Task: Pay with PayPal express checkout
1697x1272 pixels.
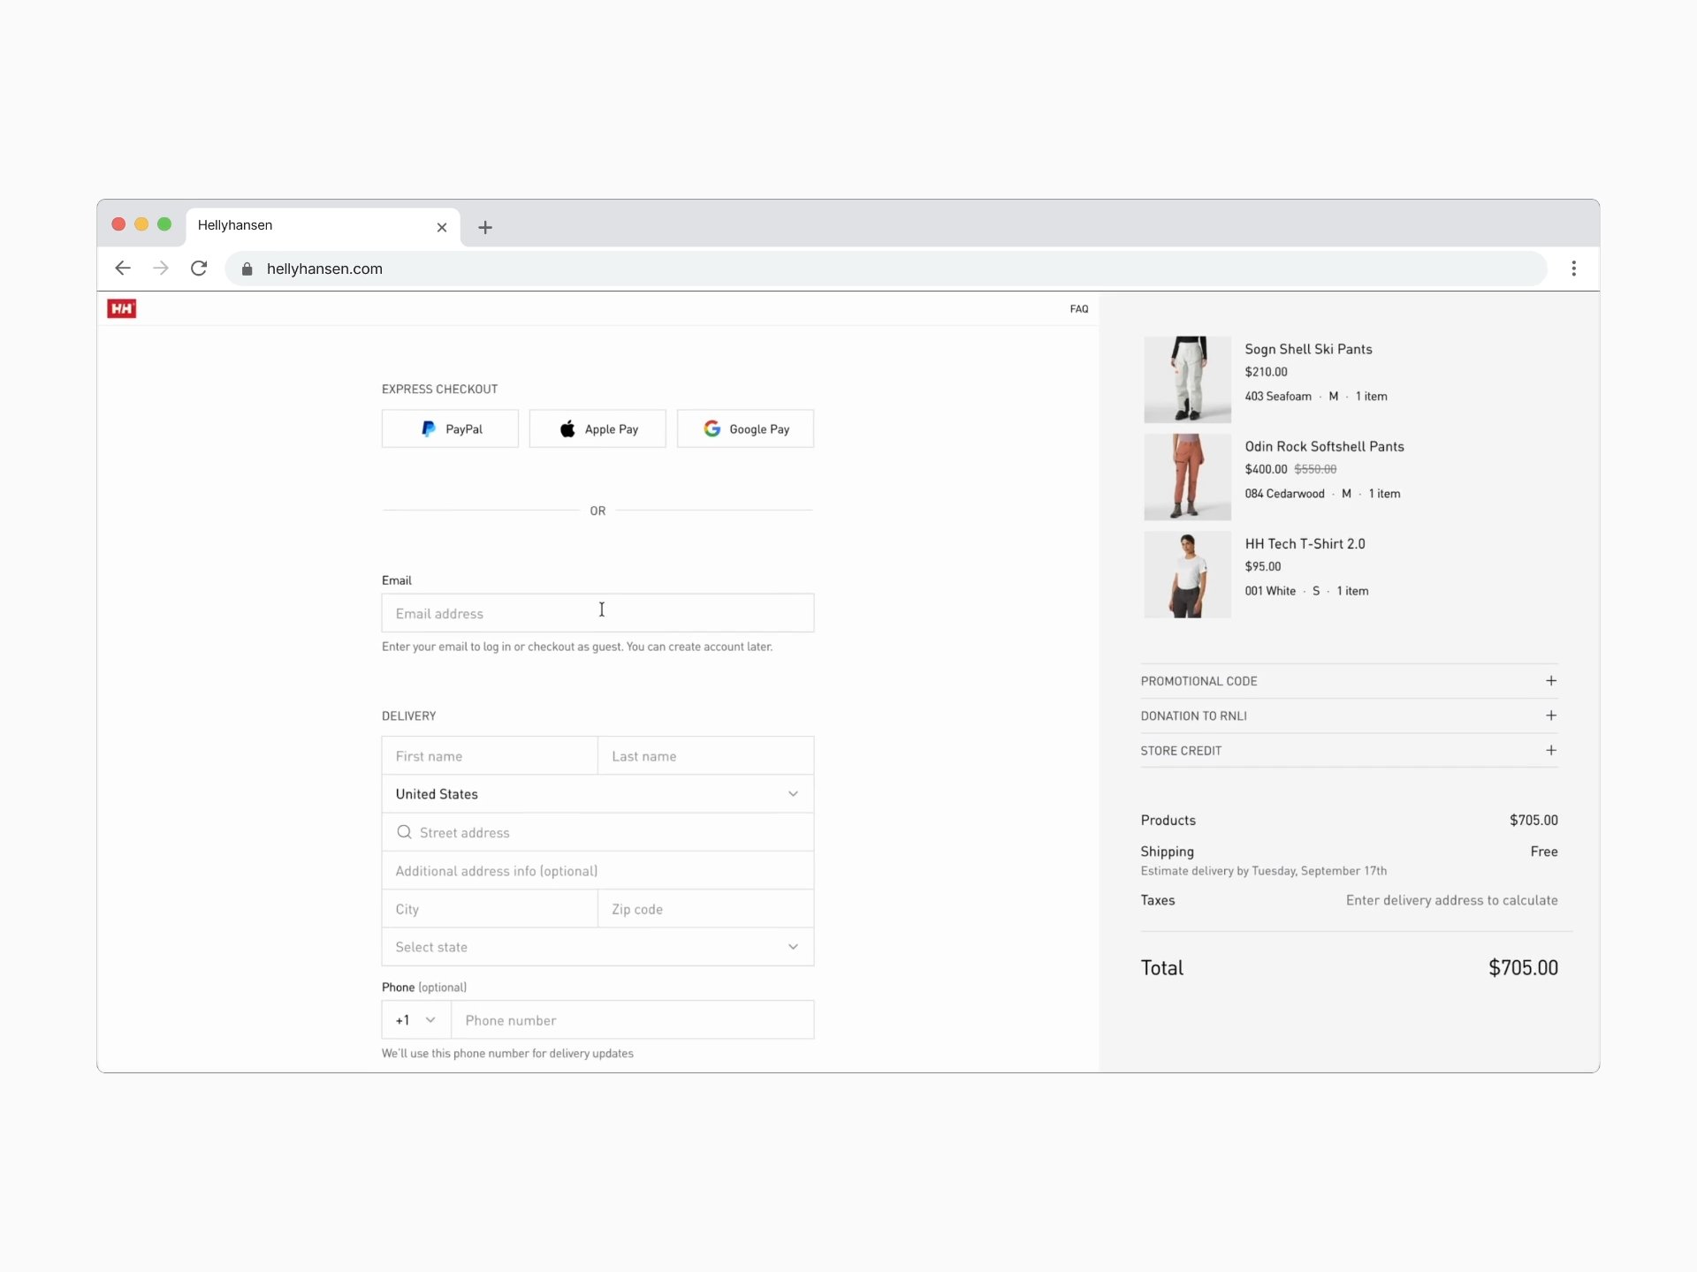Action: (450, 429)
